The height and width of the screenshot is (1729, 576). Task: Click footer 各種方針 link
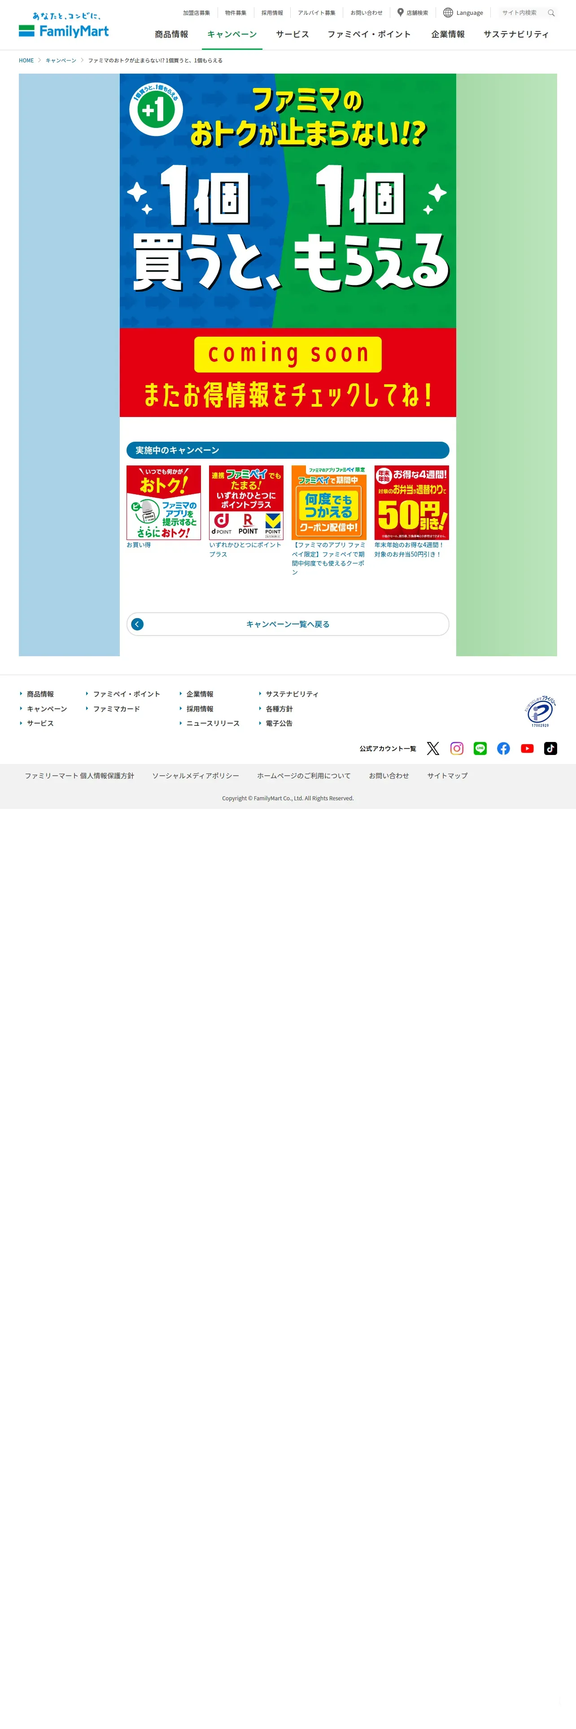pyautogui.click(x=279, y=709)
